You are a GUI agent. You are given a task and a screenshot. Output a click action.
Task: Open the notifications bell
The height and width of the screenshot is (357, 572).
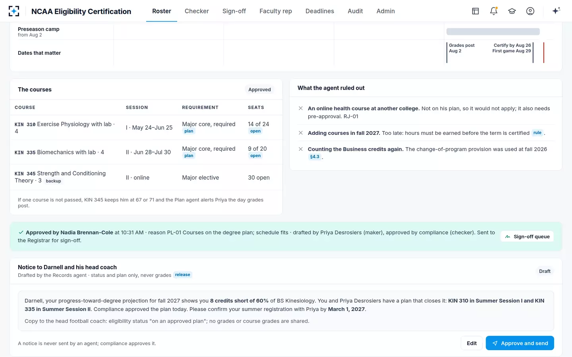pyautogui.click(x=494, y=11)
